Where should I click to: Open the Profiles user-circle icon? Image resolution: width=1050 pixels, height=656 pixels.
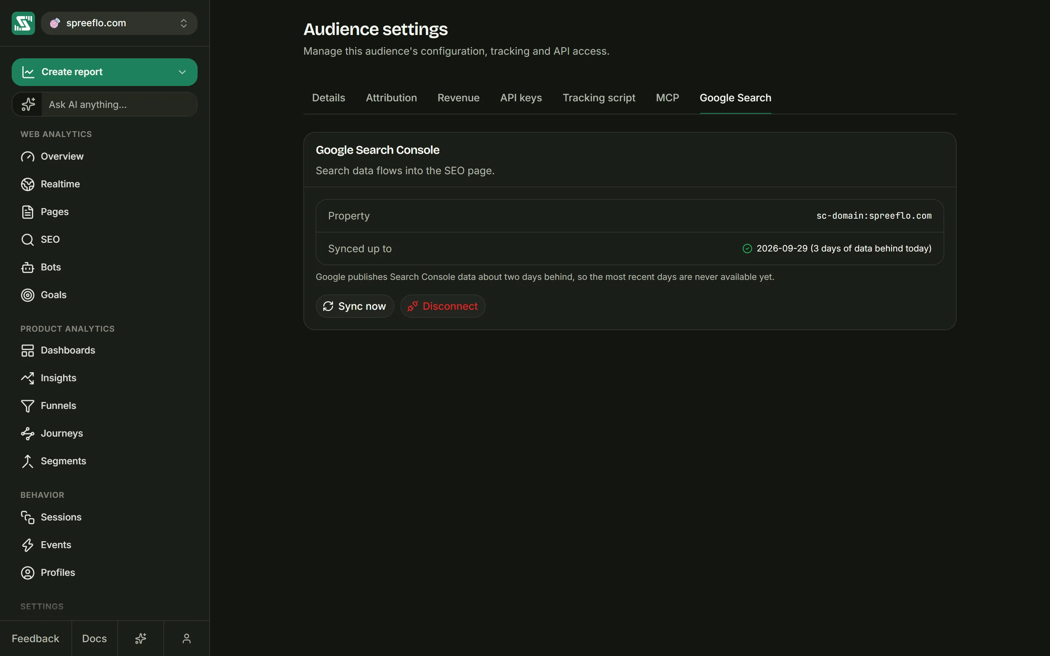[x=27, y=573]
